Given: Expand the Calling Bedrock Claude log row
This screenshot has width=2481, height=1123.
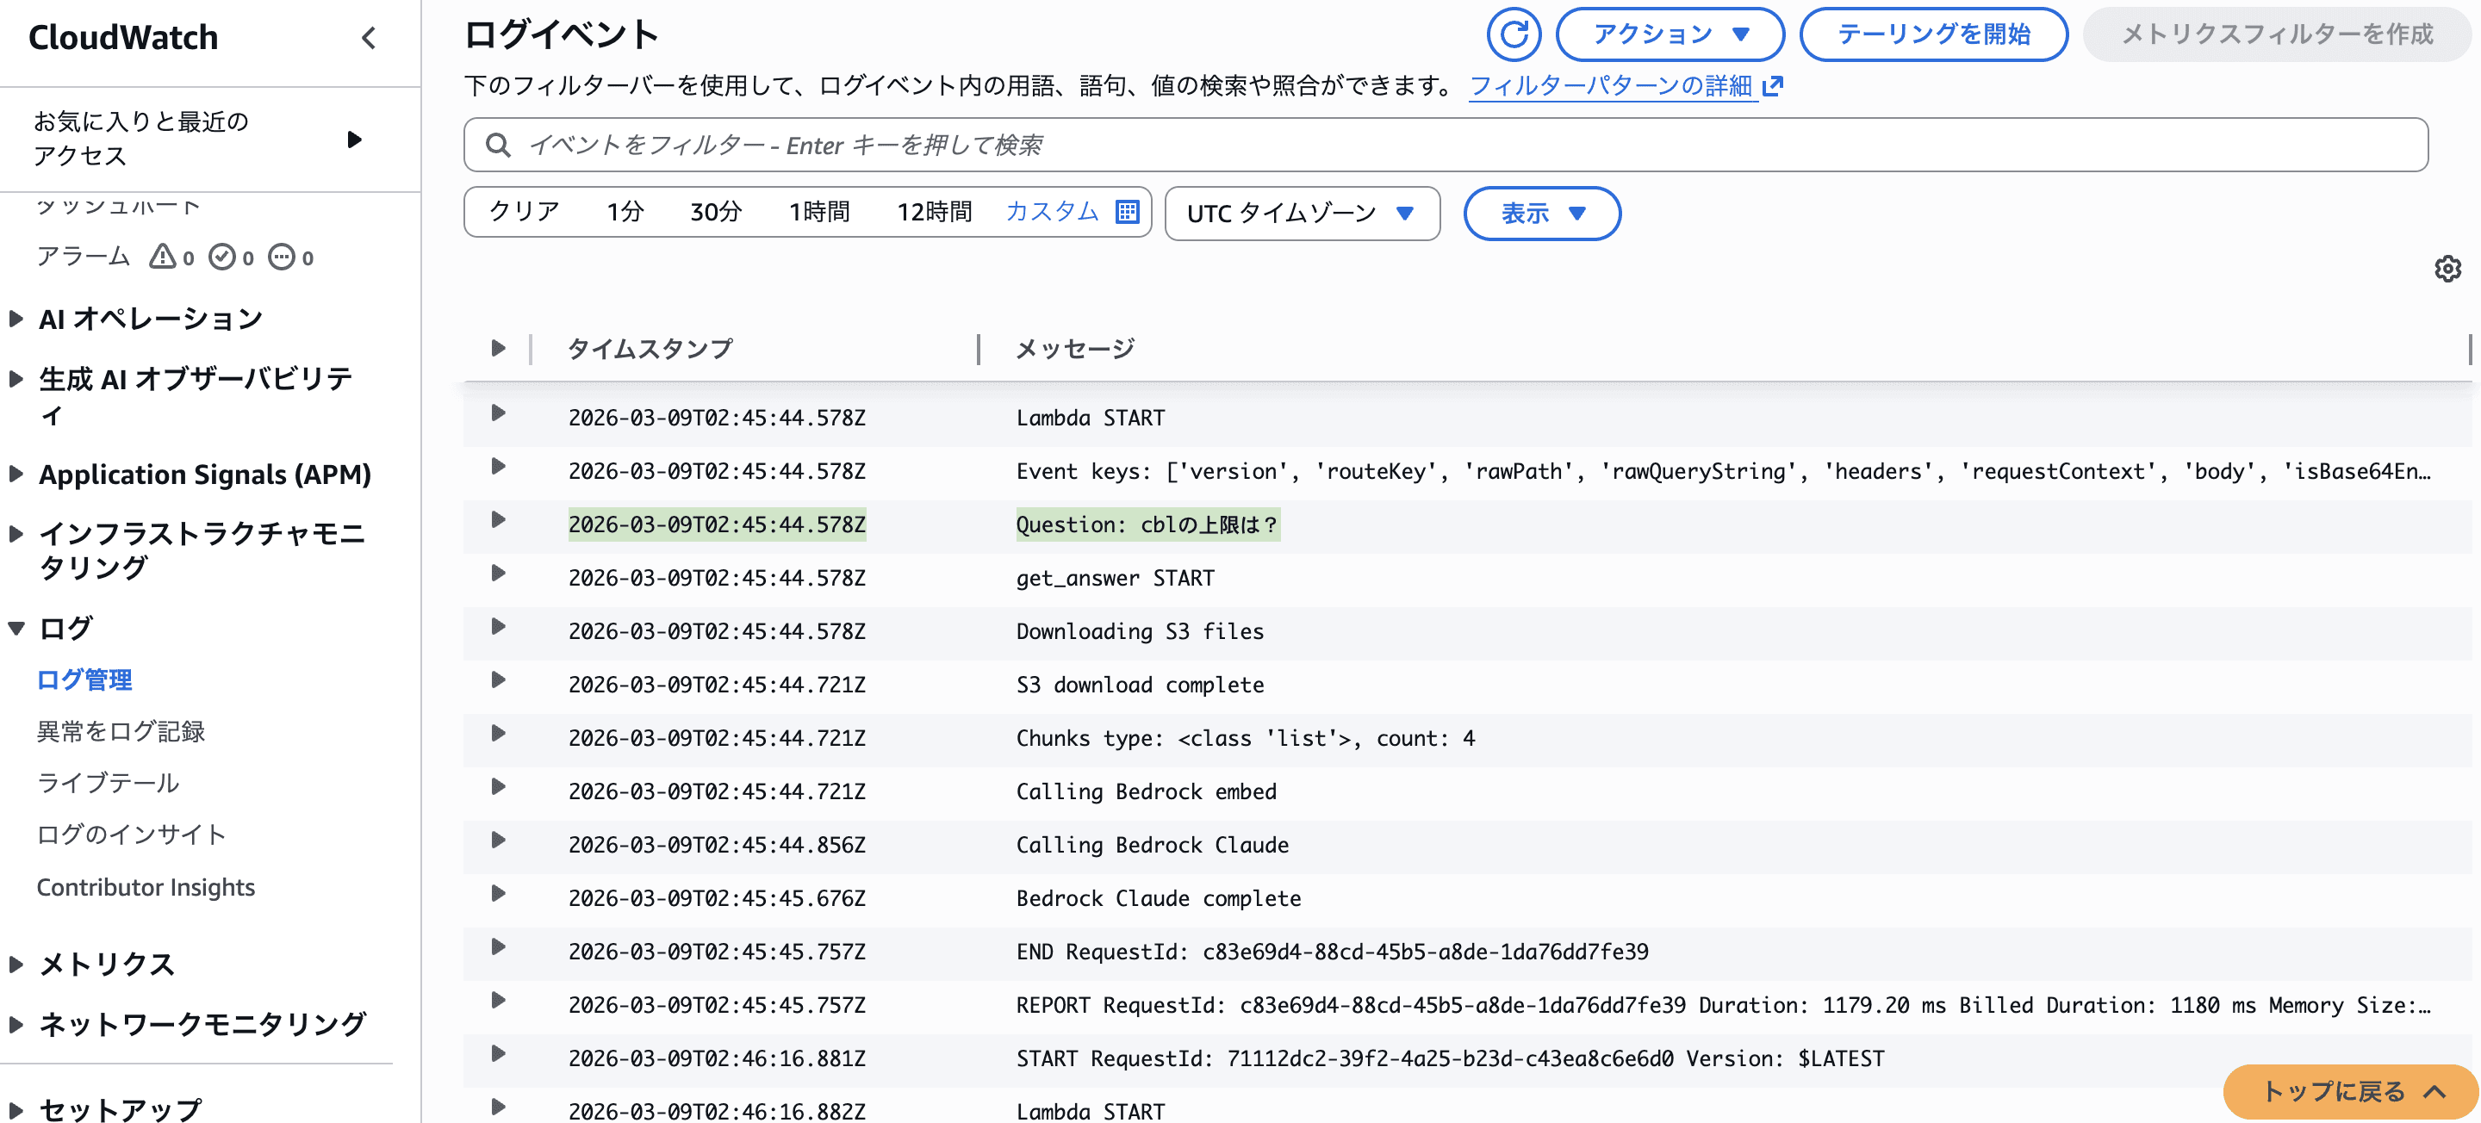Looking at the screenshot, I should coord(498,840).
